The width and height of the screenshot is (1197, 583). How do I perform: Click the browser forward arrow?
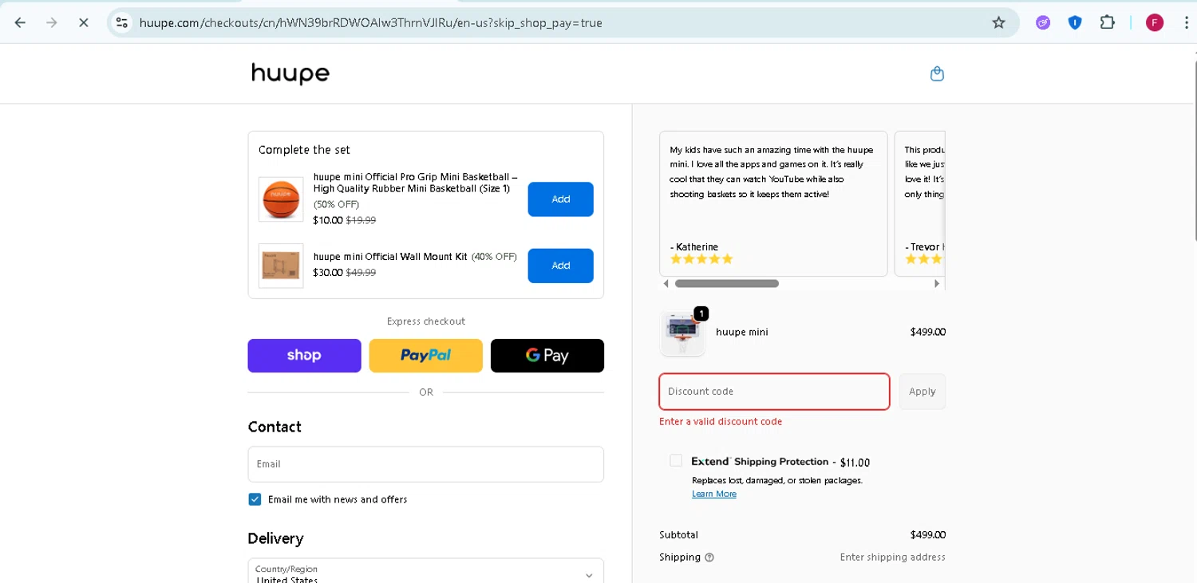(52, 22)
